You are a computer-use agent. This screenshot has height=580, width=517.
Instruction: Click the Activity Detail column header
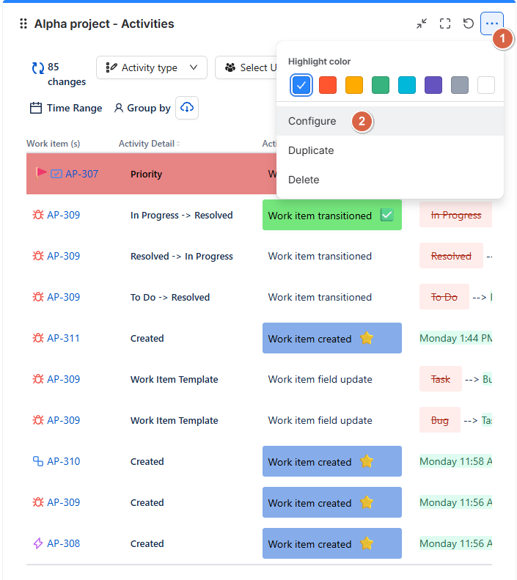point(147,144)
